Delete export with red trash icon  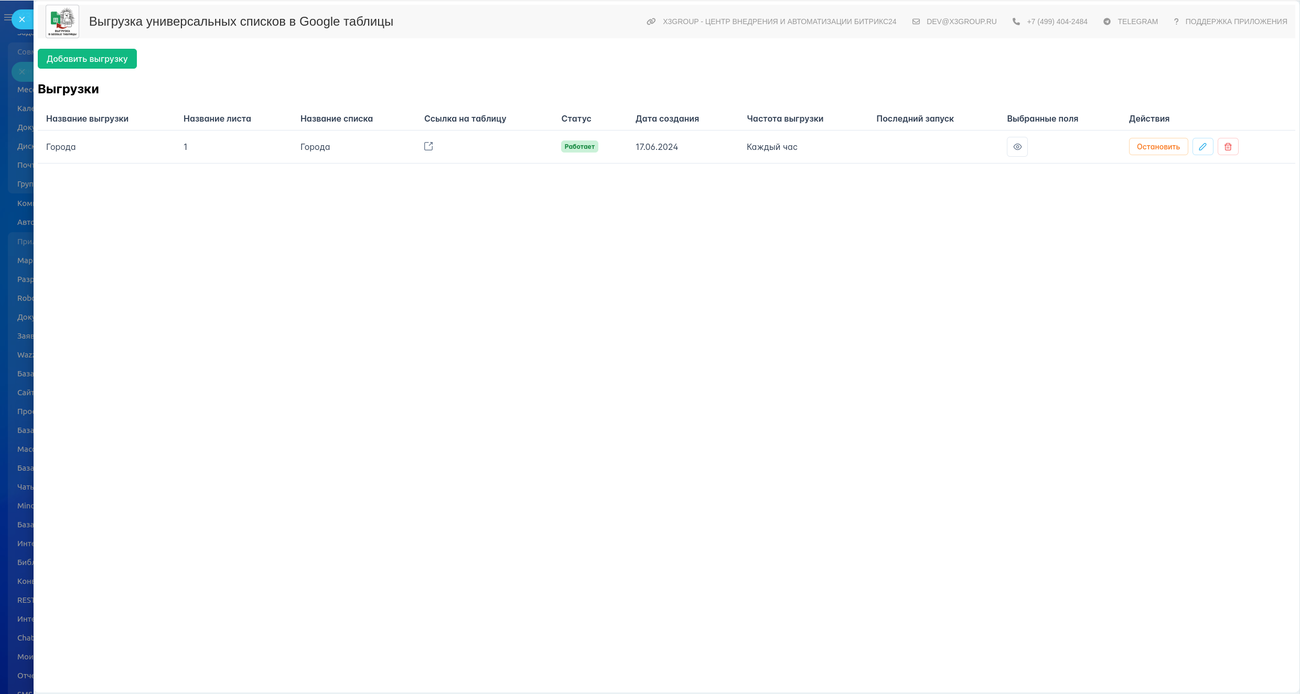coord(1228,147)
